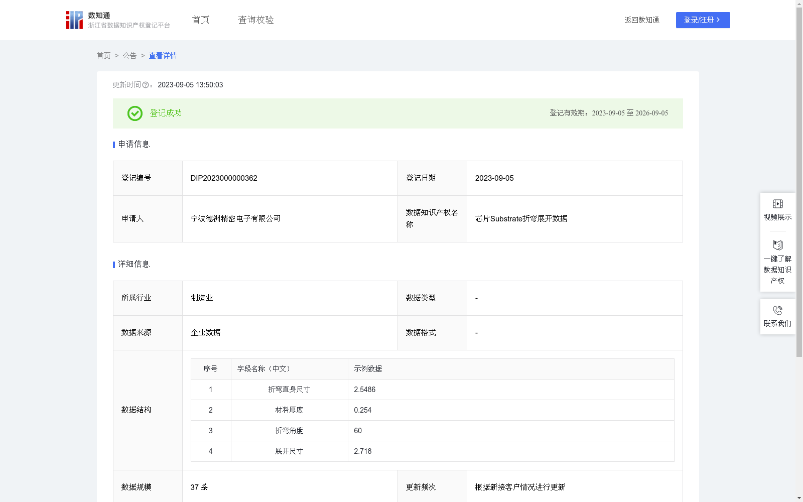
Task: Click the 查看详情 breadcrumb item
Action: click(x=163, y=56)
